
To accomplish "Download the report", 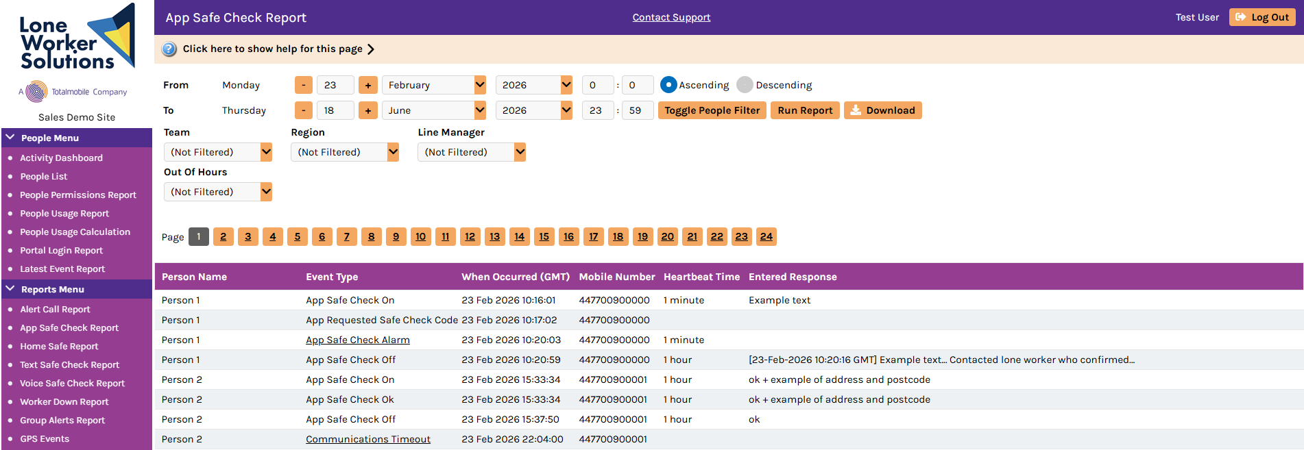I will pos(883,110).
